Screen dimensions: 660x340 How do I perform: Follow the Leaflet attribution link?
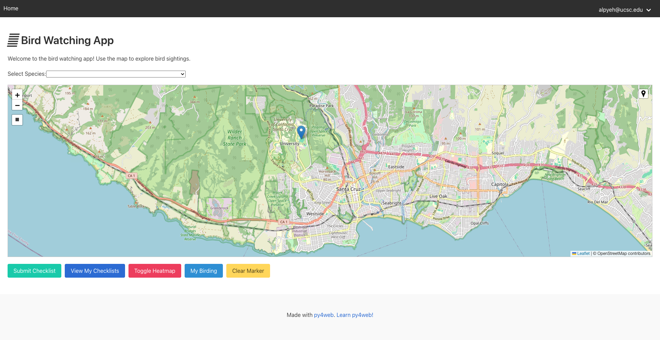point(583,254)
